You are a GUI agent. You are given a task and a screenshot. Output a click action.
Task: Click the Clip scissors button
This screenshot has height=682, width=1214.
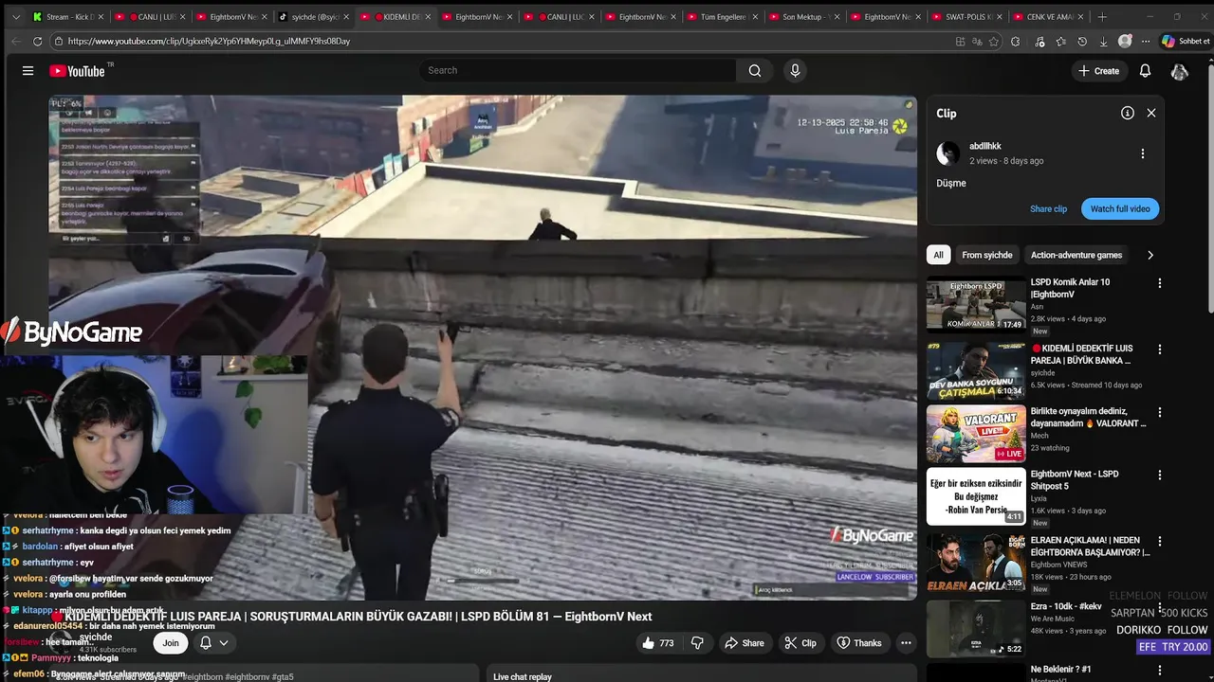[800, 643]
